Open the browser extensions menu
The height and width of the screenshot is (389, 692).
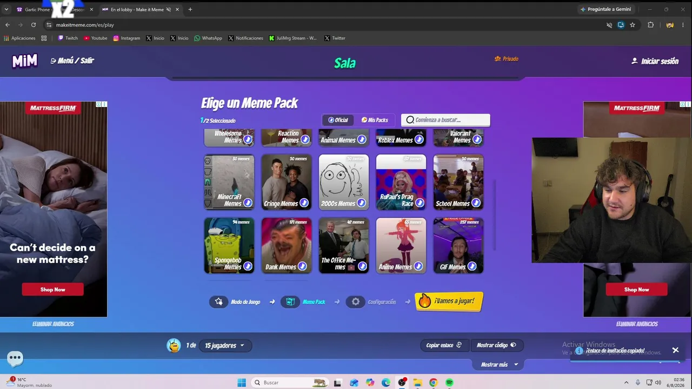(x=650, y=25)
